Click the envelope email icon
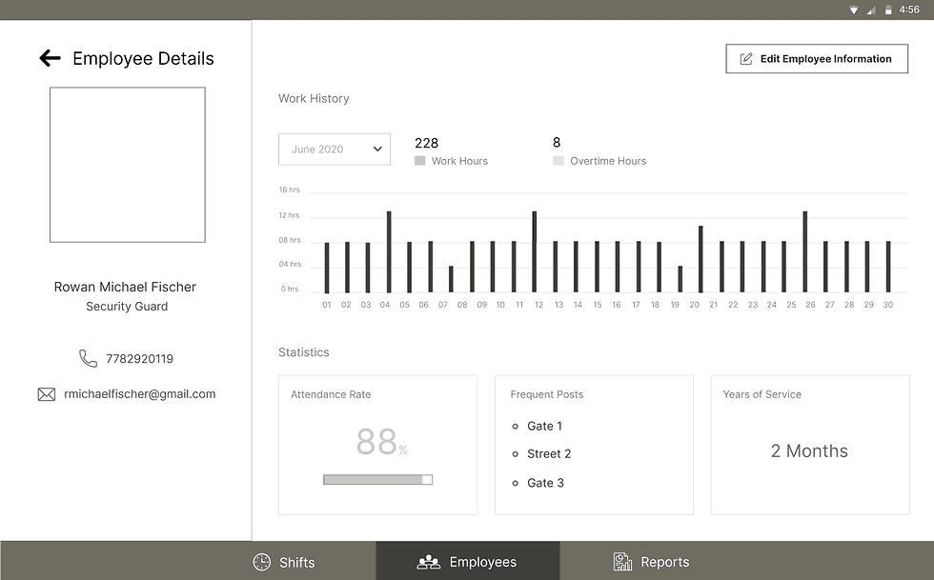Image resolution: width=934 pixels, height=580 pixels. coord(47,394)
